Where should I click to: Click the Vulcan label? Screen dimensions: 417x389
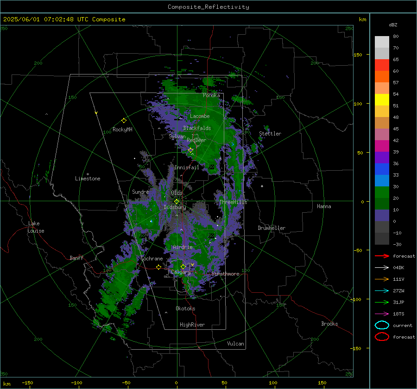pos(236,344)
